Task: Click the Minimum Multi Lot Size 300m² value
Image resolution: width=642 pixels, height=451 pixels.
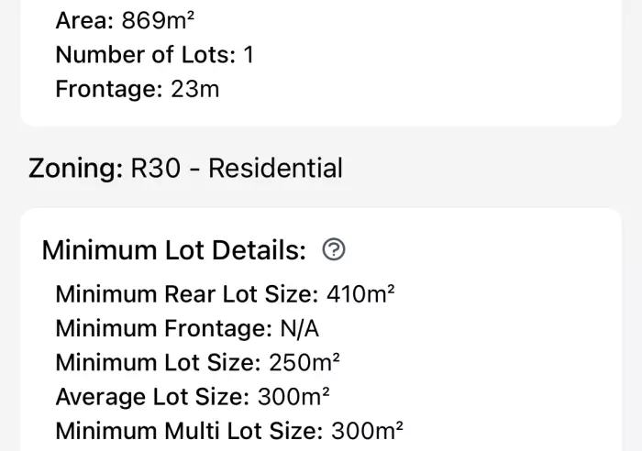Action: coord(367,431)
